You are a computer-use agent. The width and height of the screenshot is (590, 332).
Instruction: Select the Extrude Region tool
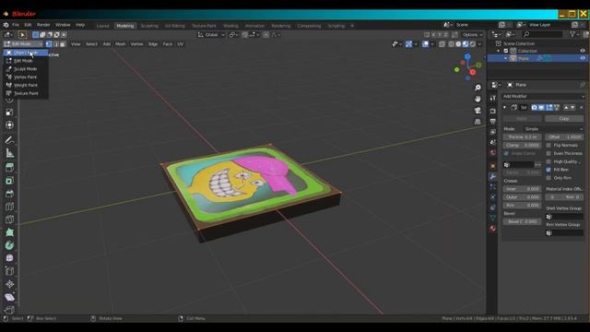tap(10, 168)
